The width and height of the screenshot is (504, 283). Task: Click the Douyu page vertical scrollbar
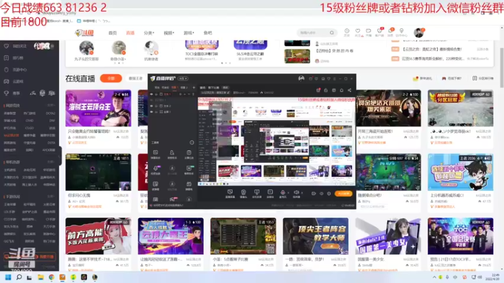pos(501,67)
